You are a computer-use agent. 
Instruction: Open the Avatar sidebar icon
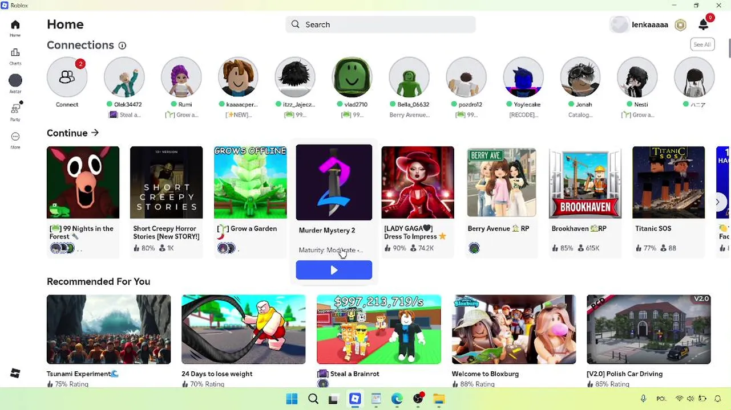15,80
